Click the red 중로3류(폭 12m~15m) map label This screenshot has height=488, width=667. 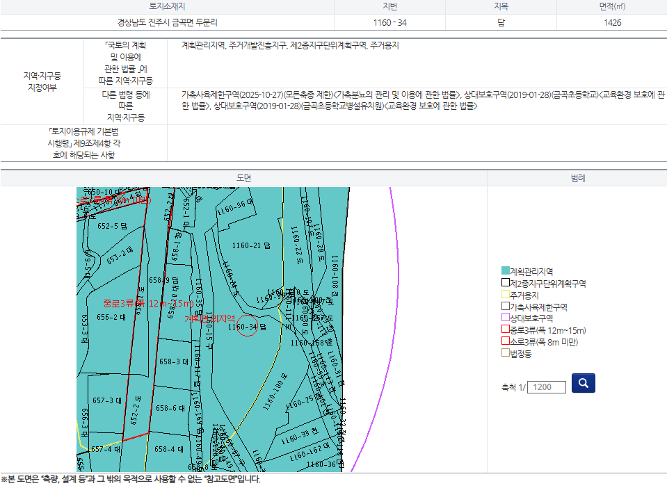point(148,304)
